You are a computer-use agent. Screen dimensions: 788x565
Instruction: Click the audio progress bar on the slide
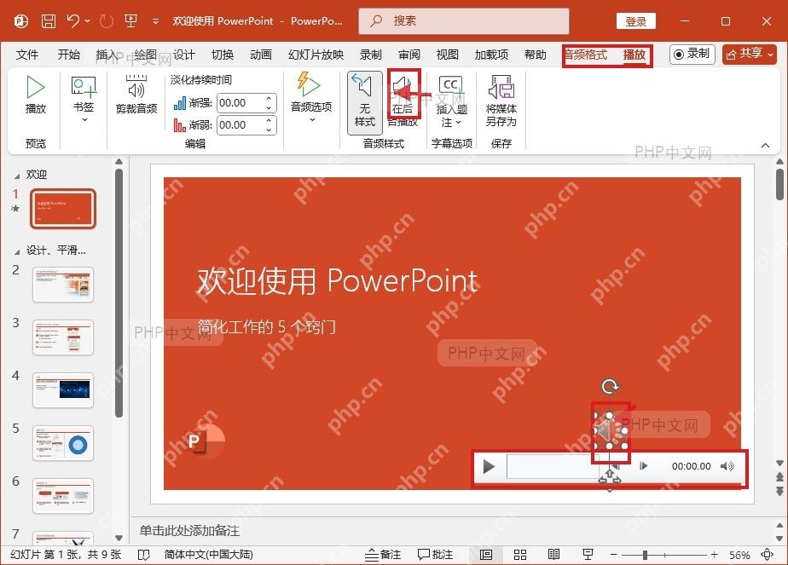[553, 466]
